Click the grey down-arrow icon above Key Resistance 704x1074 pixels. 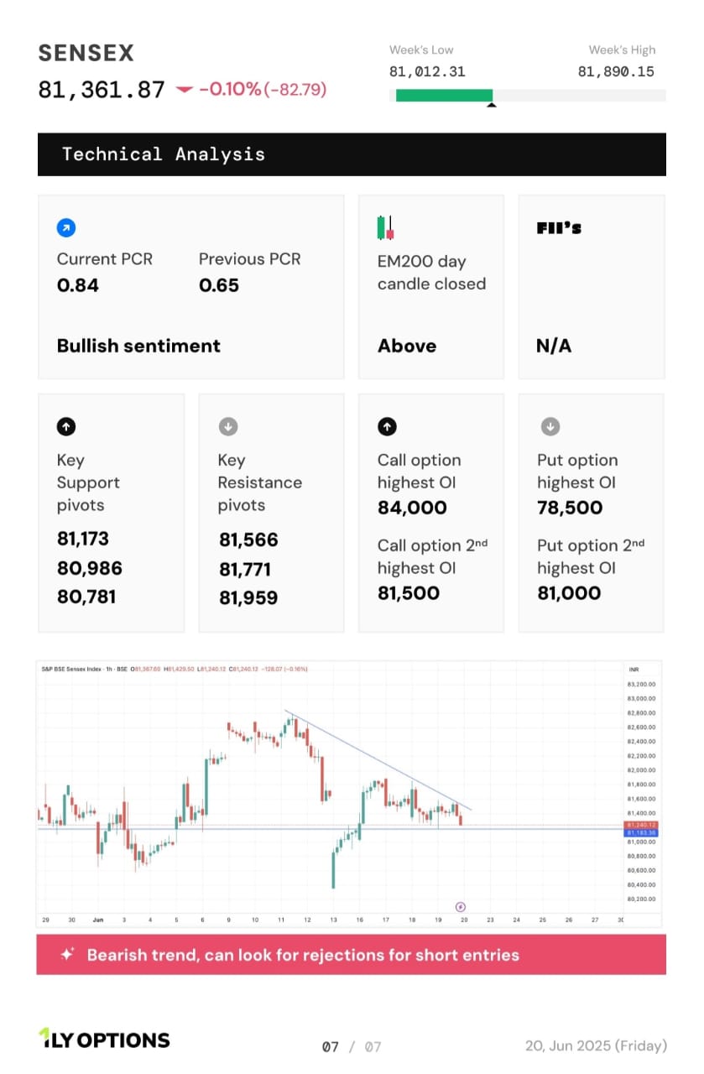coord(227,426)
